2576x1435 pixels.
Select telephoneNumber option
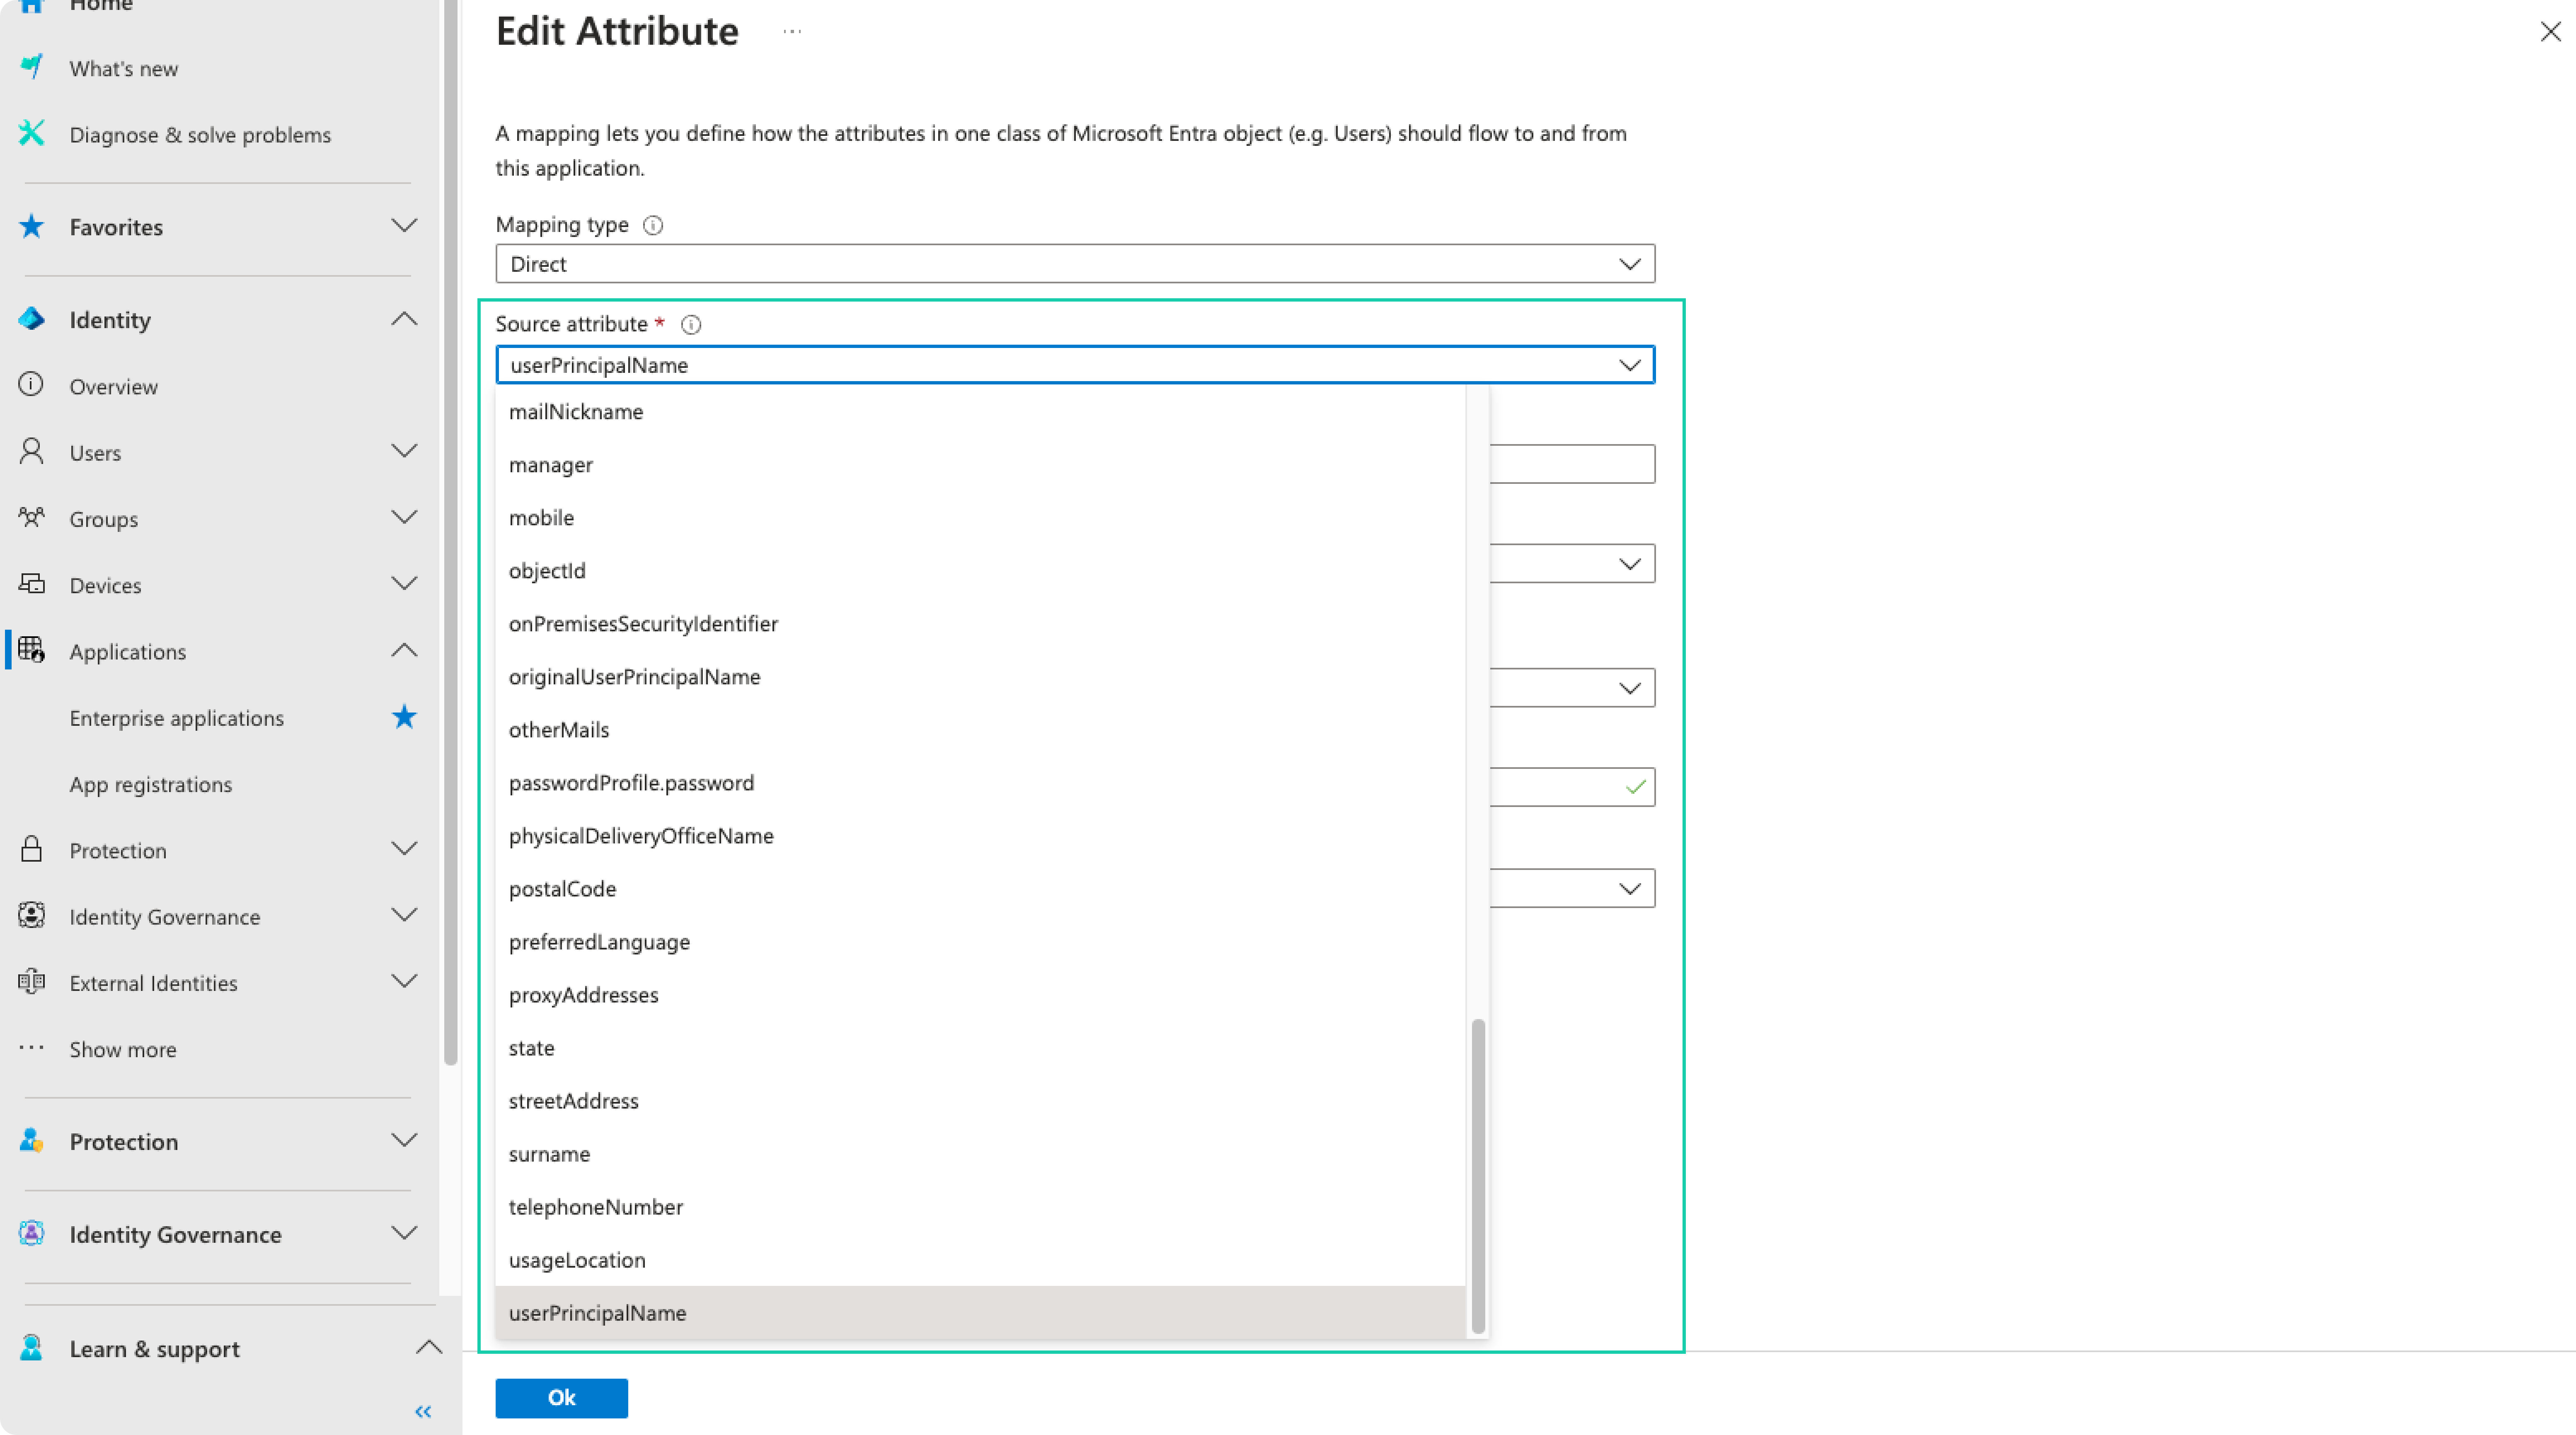click(980, 1206)
